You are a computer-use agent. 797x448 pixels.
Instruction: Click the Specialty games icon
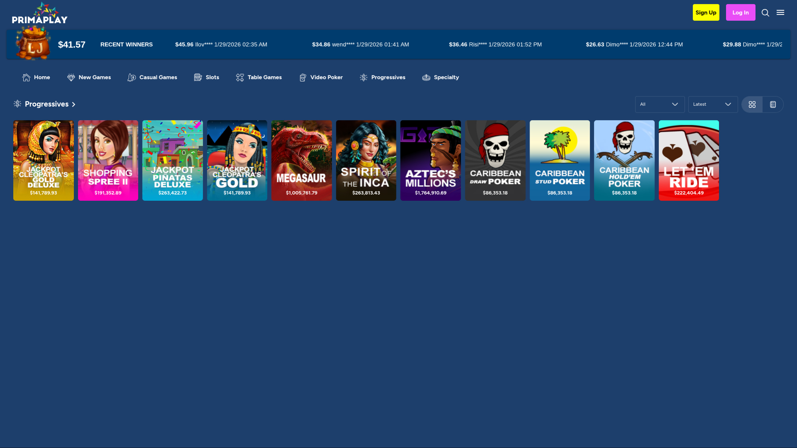pyautogui.click(x=426, y=77)
